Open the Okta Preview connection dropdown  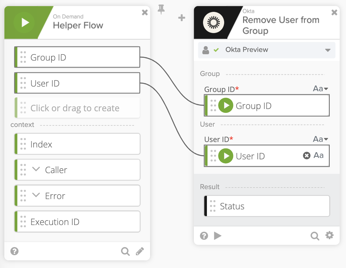click(327, 50)
